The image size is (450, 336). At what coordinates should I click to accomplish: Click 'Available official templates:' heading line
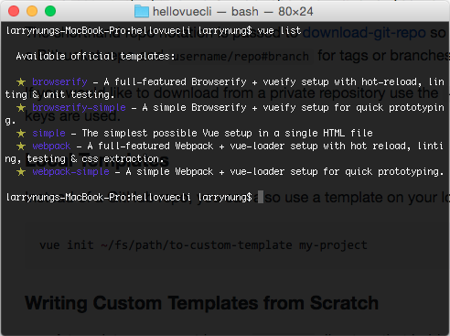coord(95,56)
